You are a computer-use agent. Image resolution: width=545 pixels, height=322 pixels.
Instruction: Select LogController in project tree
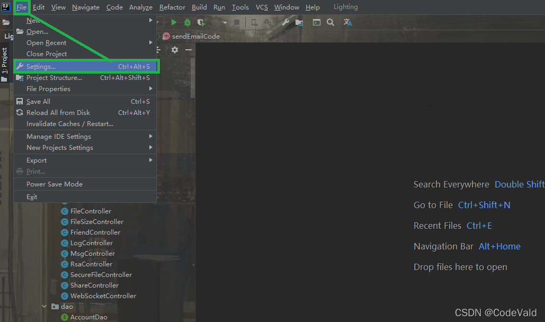click(x=92, y=243)
